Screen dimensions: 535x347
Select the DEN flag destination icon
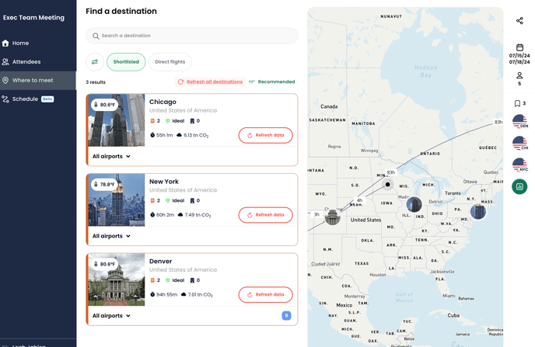tap(519, 121)
